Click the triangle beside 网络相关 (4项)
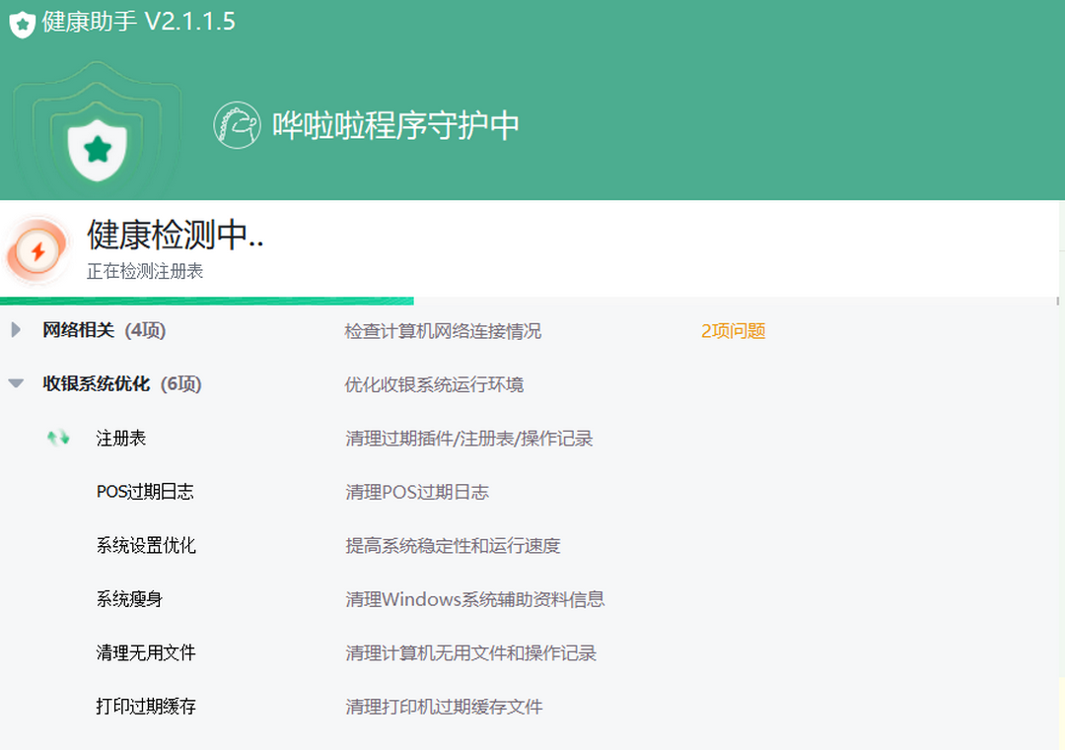 [x=15, y=331]
